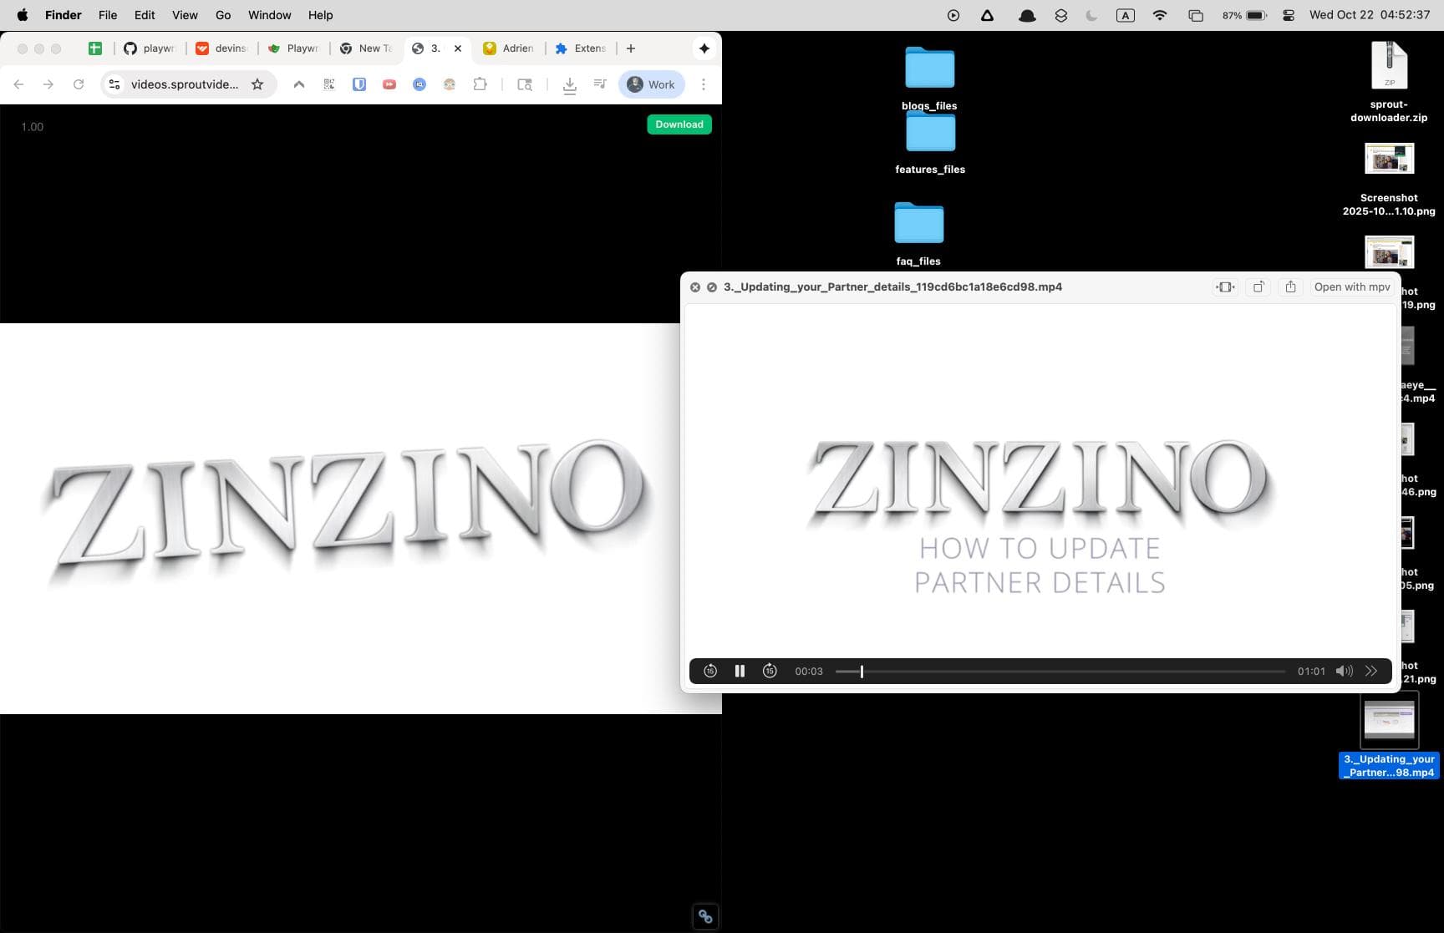
Task: Expand more playback options with double chevron
Action: coord(1371,671)
